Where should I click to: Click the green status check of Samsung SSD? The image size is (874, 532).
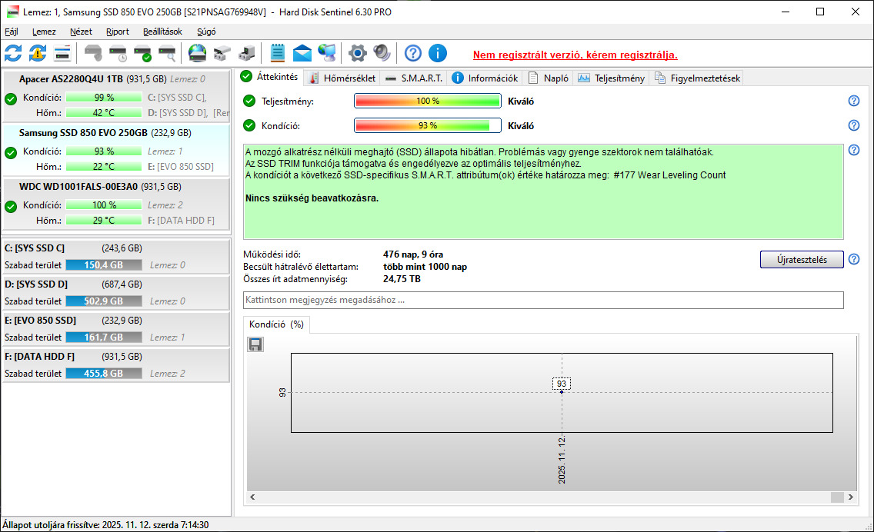coord(11,152)
